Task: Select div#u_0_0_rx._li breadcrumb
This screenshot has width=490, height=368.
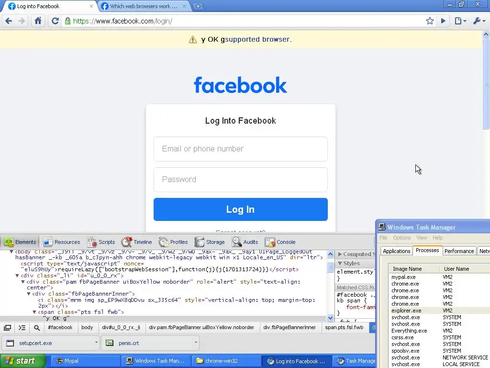Action: pos(121,327)
